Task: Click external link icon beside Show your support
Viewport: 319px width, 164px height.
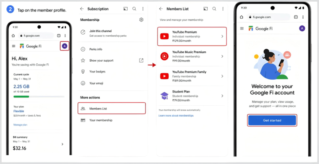Action: coord(141,60)
